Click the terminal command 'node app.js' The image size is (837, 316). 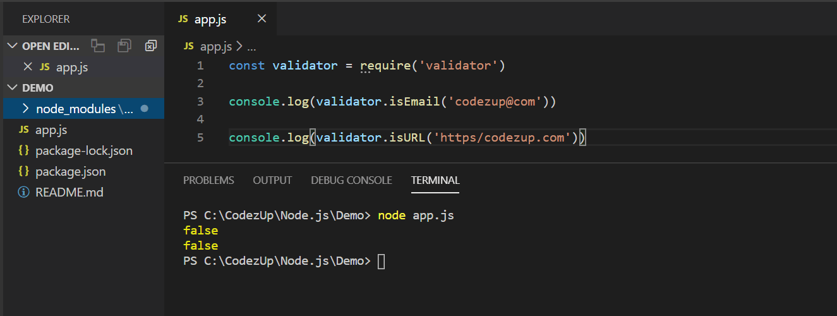(x=416, y=216)
